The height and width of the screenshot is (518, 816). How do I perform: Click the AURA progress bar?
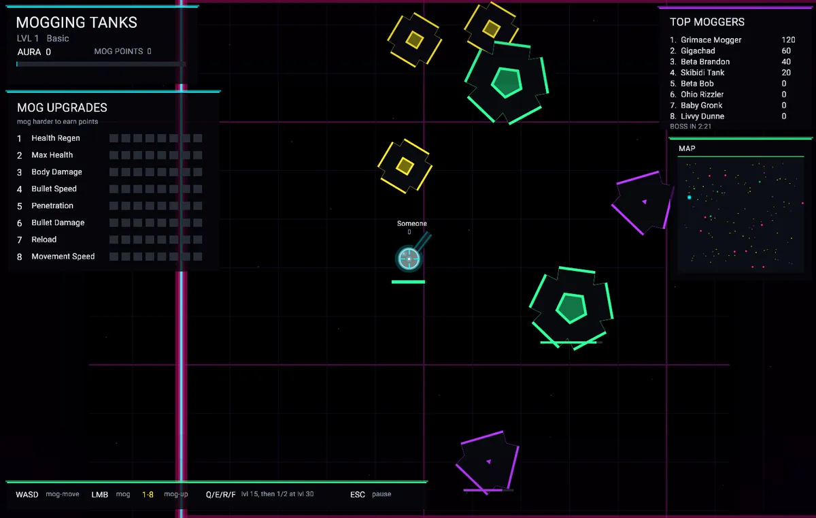click(101, 64)
